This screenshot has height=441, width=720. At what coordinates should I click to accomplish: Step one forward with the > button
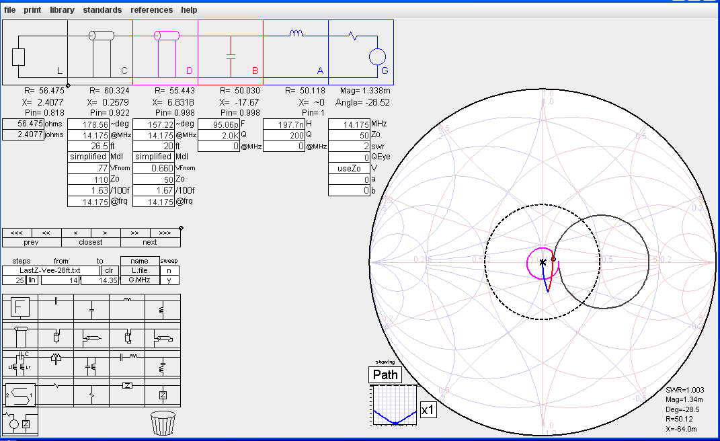pos(106,233)
